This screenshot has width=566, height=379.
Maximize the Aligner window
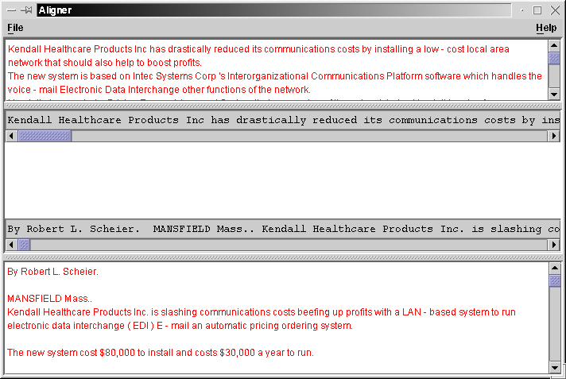[x=537, y=10]
